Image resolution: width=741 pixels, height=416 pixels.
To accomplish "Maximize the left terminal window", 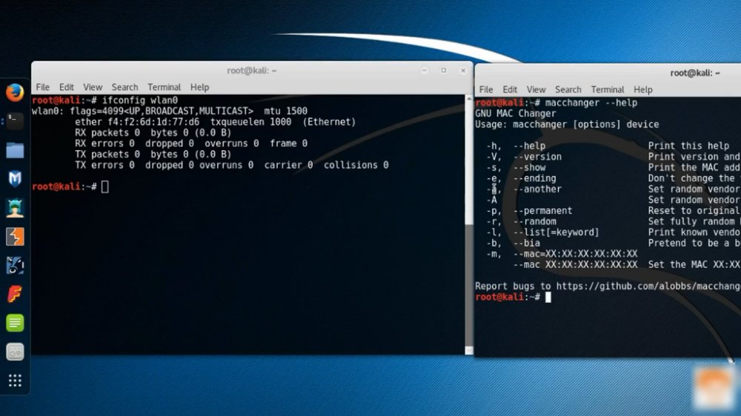I will pos(443,70).
